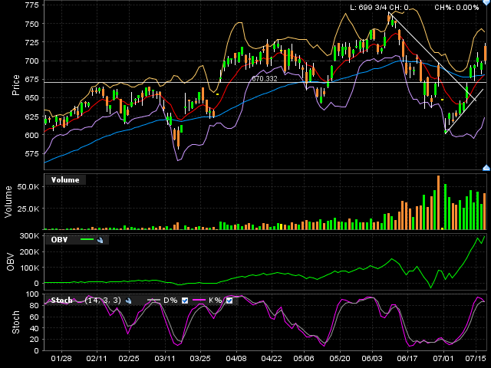Uncheck the D% line checkbox
Screen dimensions: 491x368
[183, 301]
